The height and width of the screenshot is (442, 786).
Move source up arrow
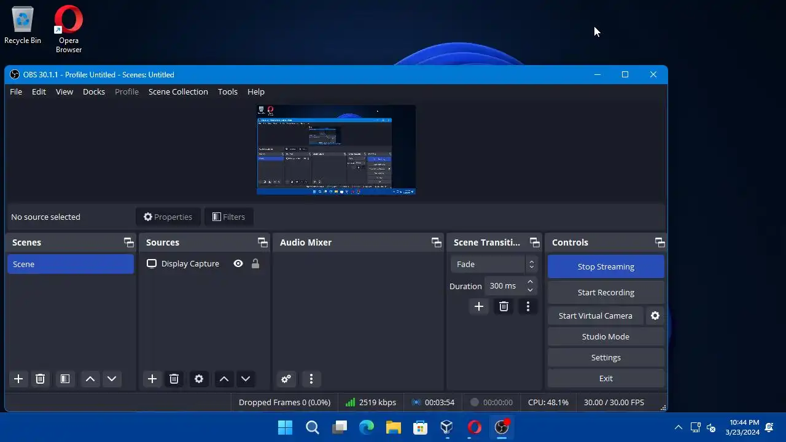coord(224,379)
